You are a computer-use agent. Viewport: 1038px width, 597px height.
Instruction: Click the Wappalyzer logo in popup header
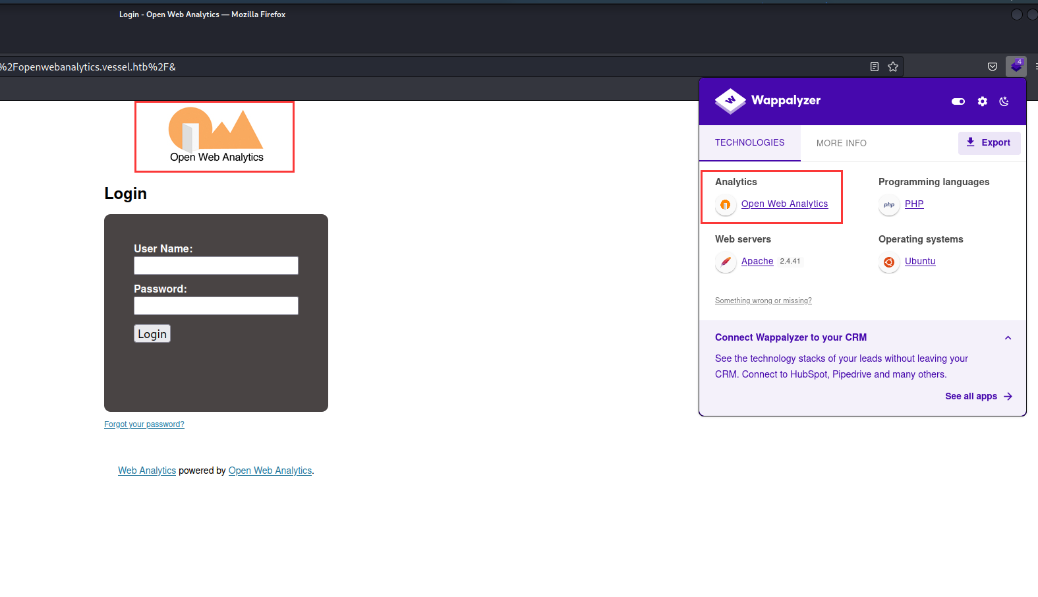(x=768, y=101)
